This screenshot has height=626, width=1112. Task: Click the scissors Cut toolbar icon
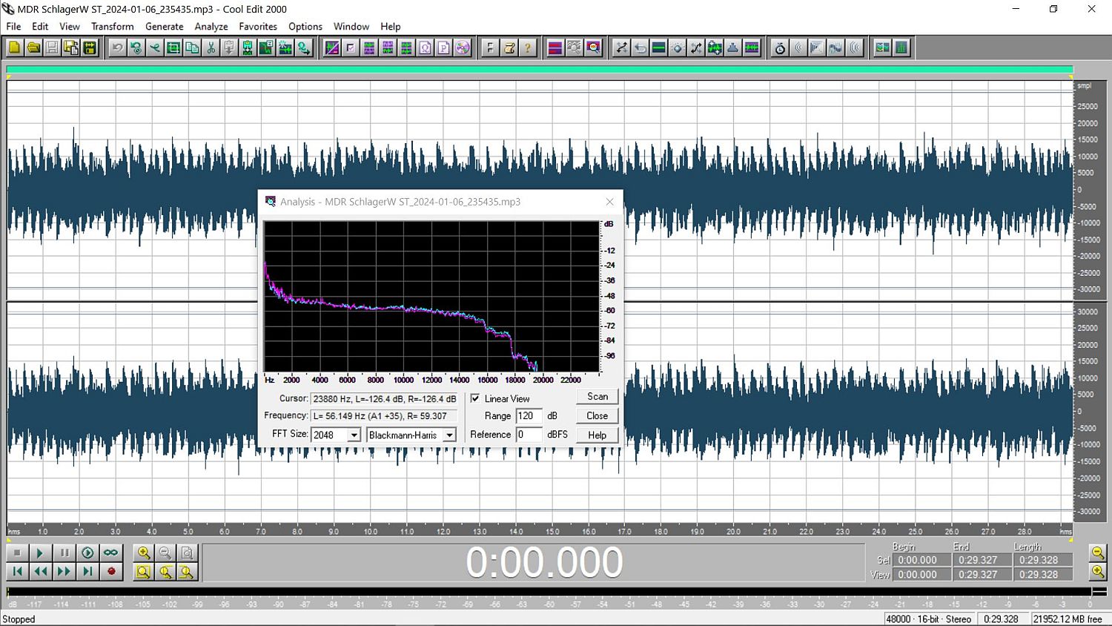(x=211, y=48)
